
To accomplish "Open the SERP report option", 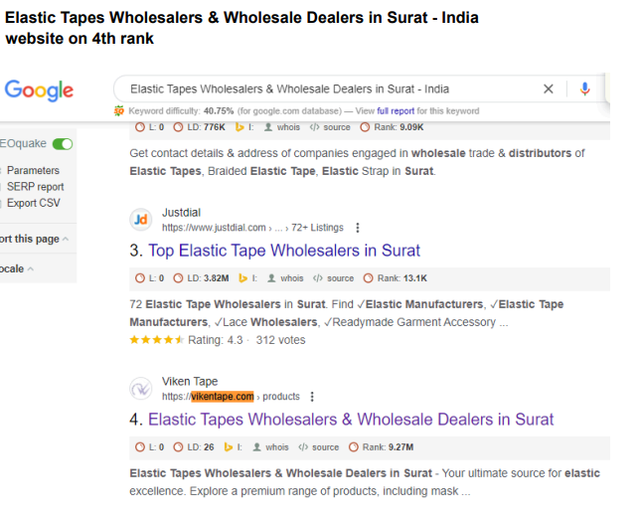I will point(35,187).
